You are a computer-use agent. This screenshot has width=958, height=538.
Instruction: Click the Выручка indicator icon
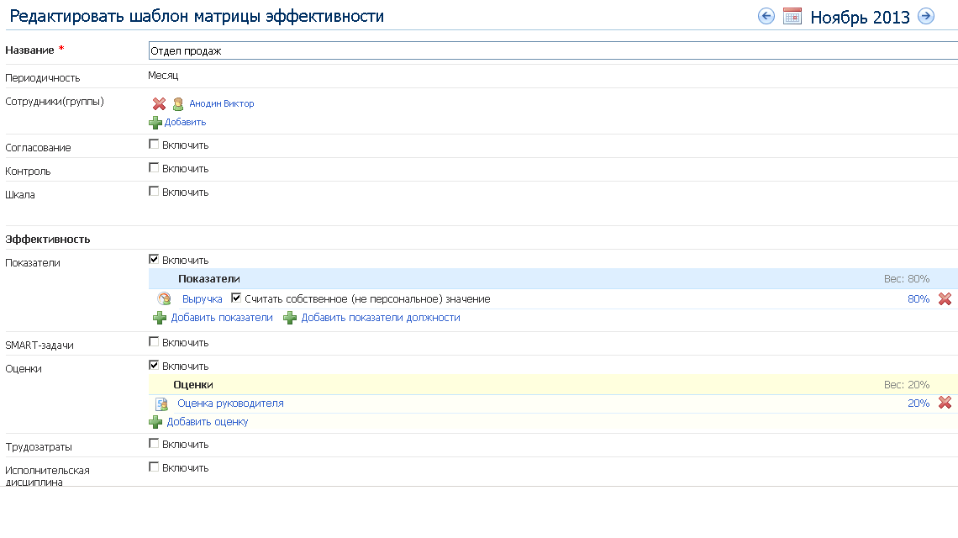pyautogui.click(x=165, y=299)
